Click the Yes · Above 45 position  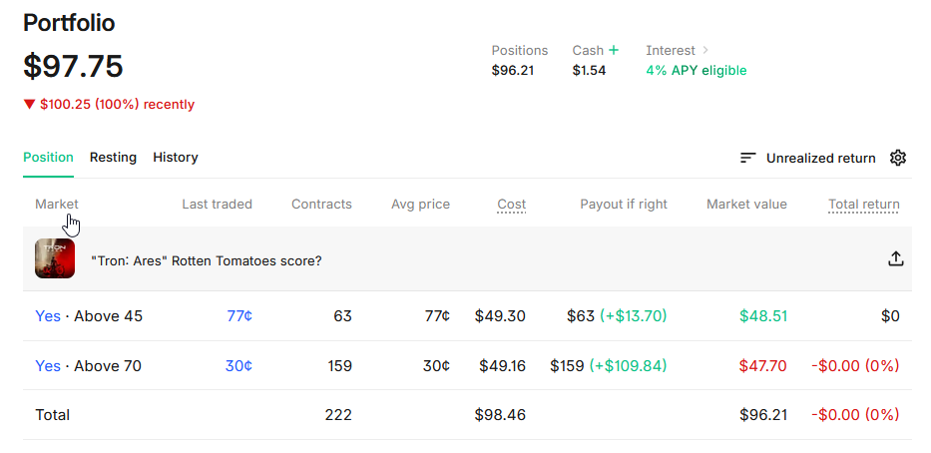[x=89, y=316]
